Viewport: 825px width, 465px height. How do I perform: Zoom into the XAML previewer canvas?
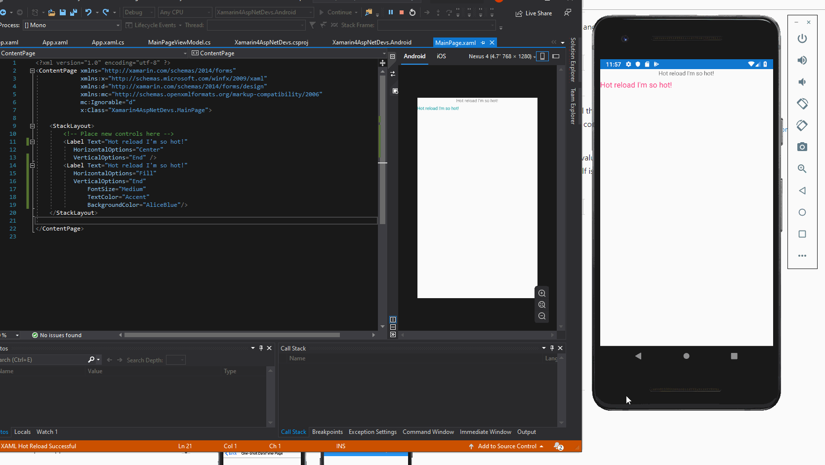pyautogui.click(x=541, y=293)
